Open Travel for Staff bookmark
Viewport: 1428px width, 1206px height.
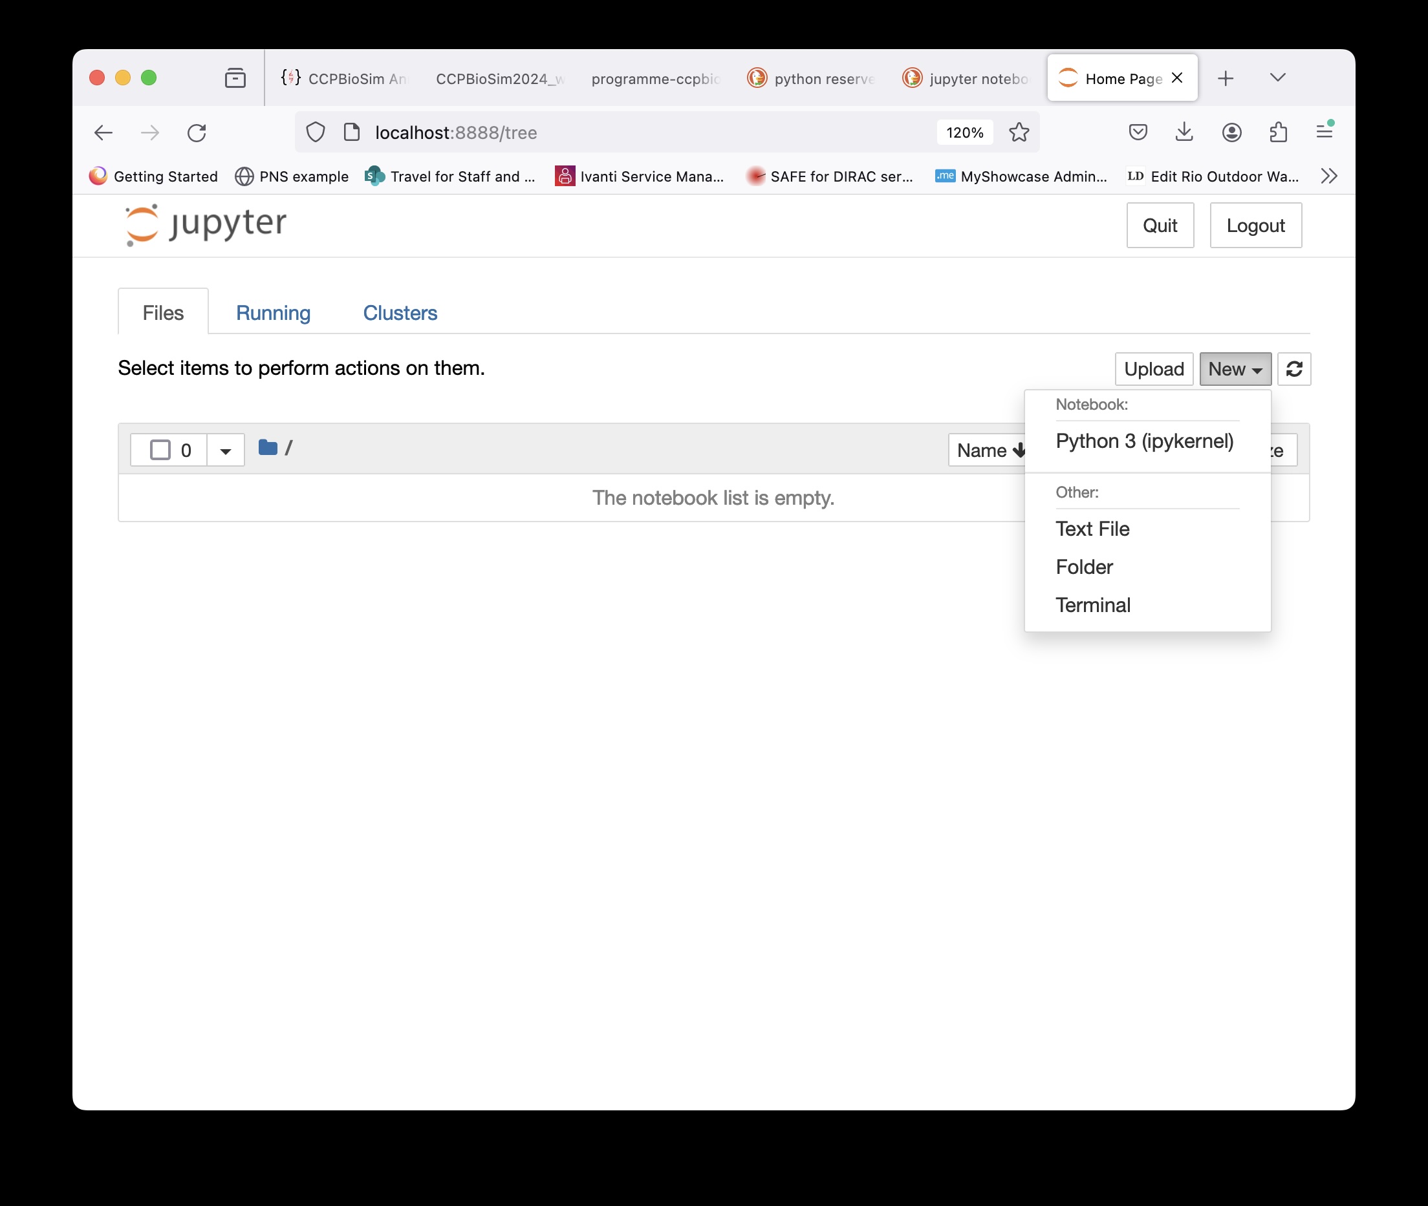point(450,176)
